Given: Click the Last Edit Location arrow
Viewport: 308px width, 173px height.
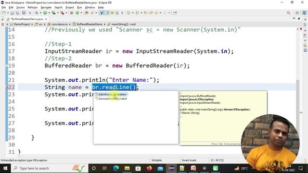Looking at the screenshot, I should pyautogui.click(x=146, y=13).
